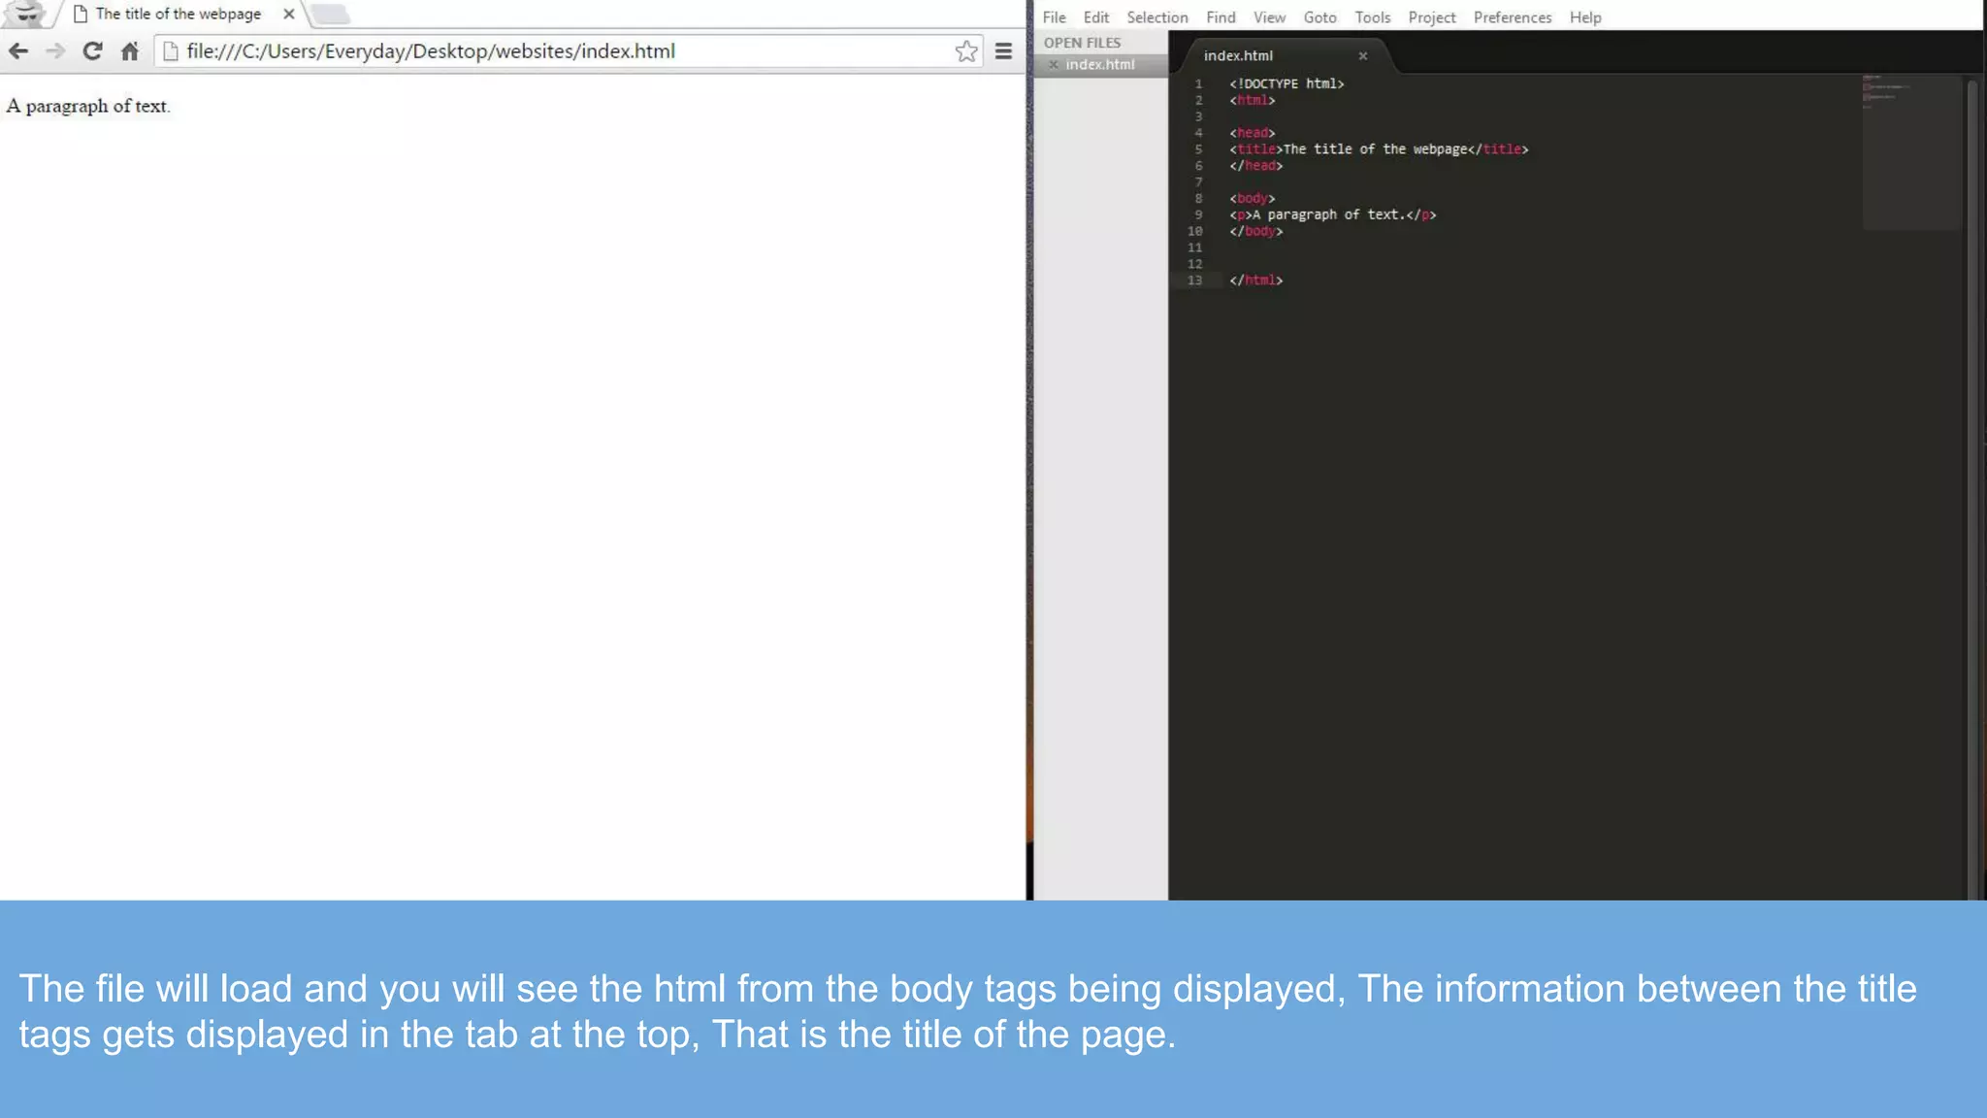This screenshot has height=1118, width=1987.
Task: Open the Selection menu
Action: [x=1156, y=17]
